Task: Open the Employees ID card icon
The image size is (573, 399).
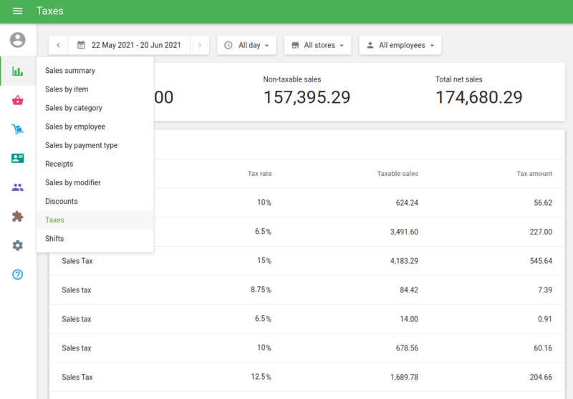Action: (18, 158)
